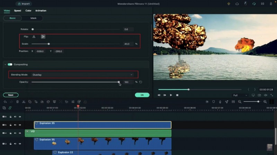277x155 pixels.
Task: Switch to the Color tab
Action: [28, 11]
